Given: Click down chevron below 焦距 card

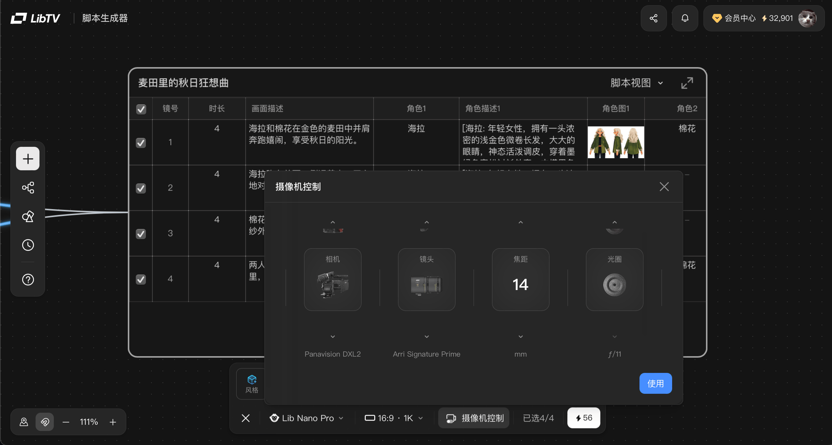Looking at the screenshot, I should [x=521, y=336].
